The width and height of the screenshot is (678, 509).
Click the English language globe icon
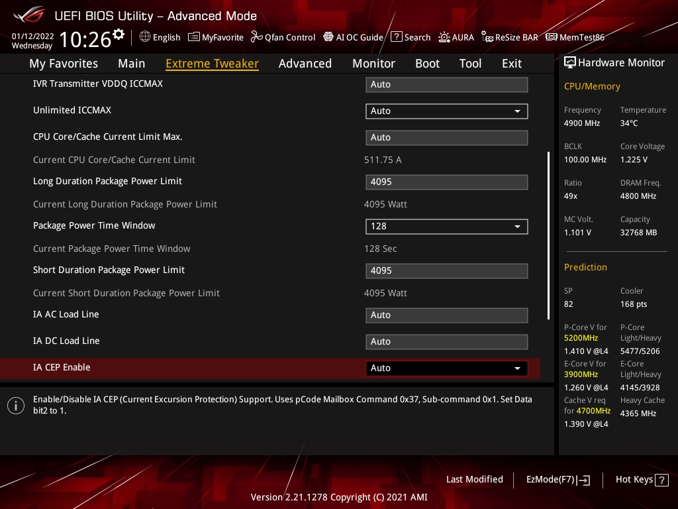click(x=145, y=37)
